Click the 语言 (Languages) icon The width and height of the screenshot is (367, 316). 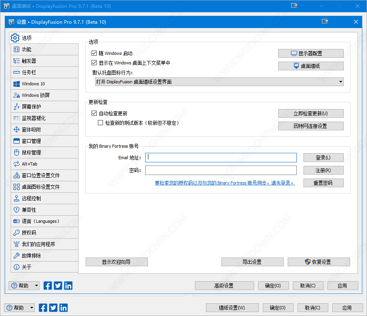pyautogui.click(x=17, y=221)
